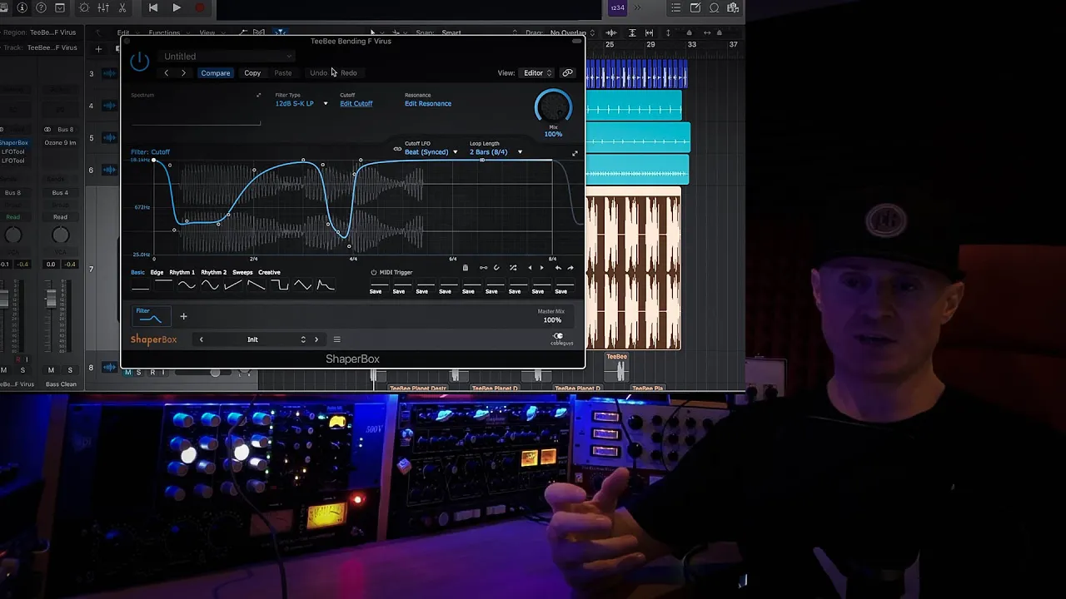The image size is (1066, 599).
Task: Click the Copy button
Action: [x=252, y=73]
